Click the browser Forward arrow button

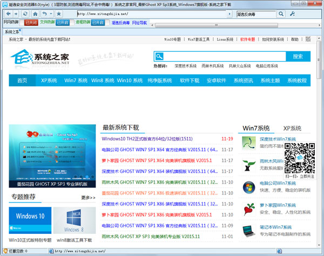tap(16, 14)
